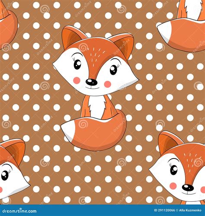Click the dreamstime.com logo text

(19, 211)
